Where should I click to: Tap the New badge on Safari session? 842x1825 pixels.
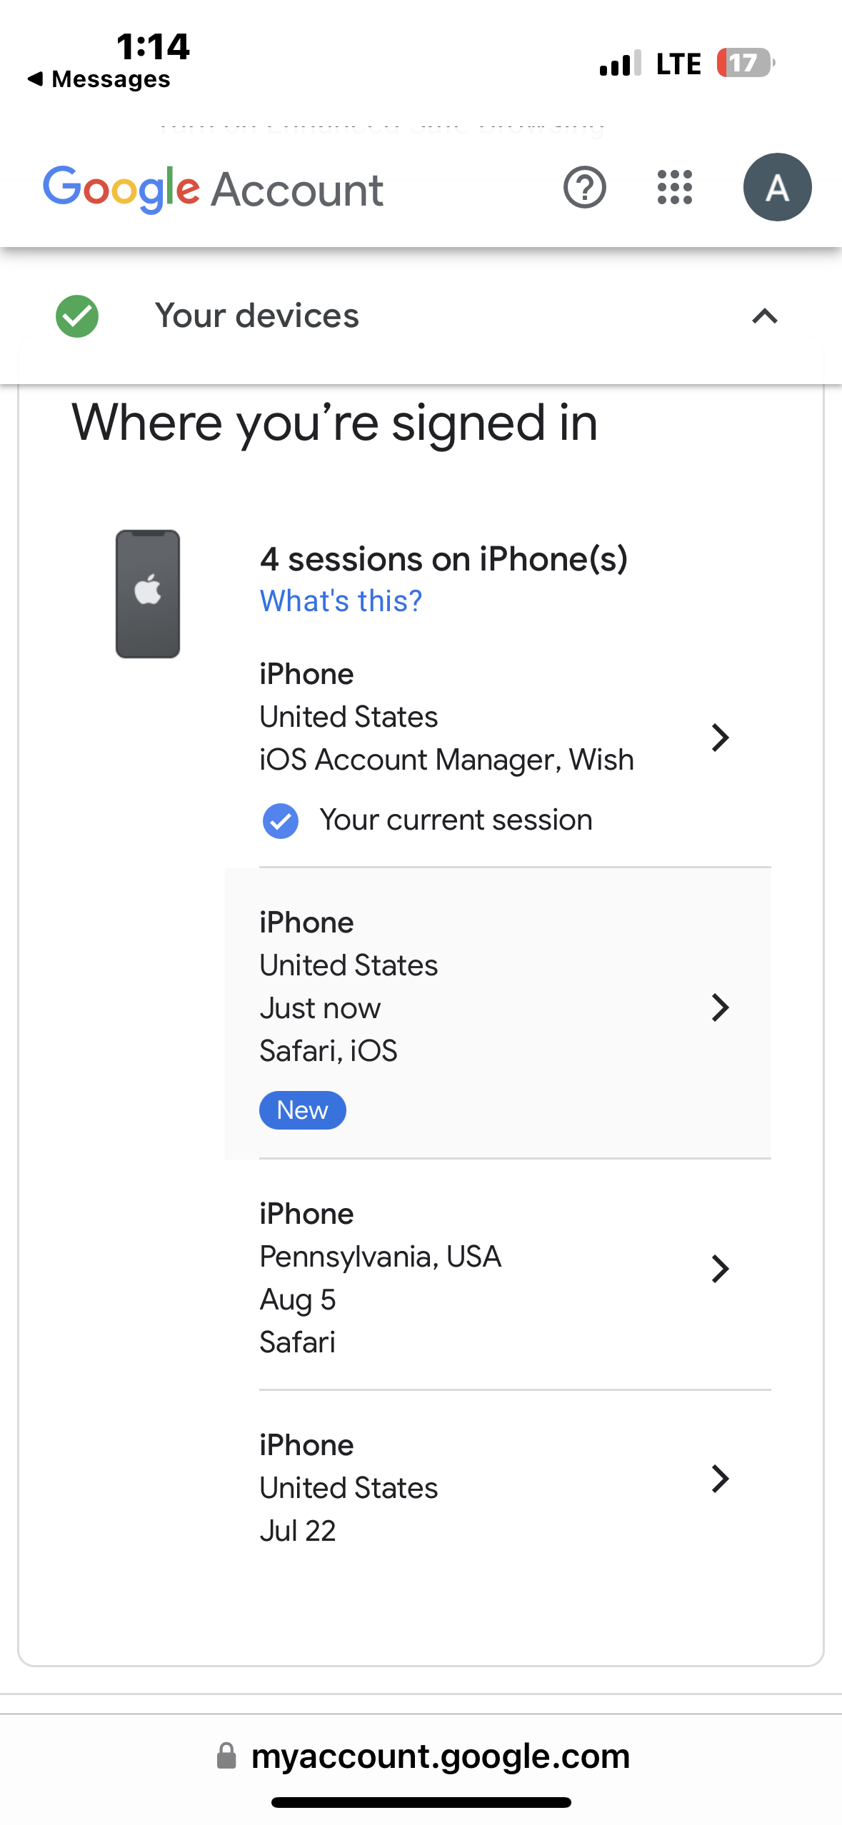(x=302, y=1110)
